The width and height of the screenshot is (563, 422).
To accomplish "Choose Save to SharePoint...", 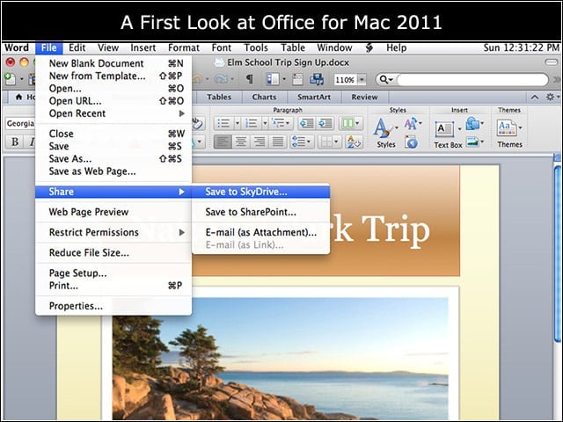I will click(x=260, y=212).
